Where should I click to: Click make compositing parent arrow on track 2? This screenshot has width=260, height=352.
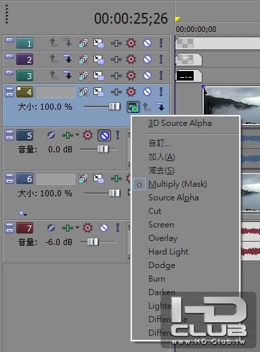53,59
